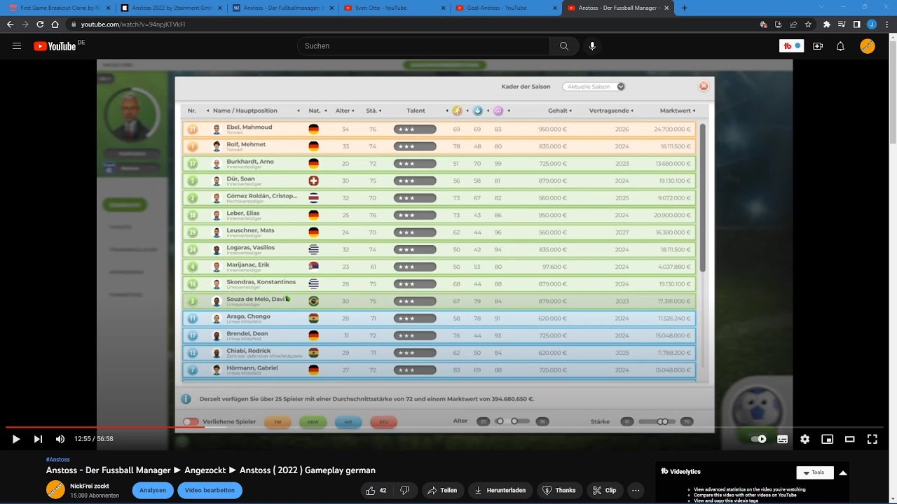Reload the current page
897x504 pixels.
point(40,24)
